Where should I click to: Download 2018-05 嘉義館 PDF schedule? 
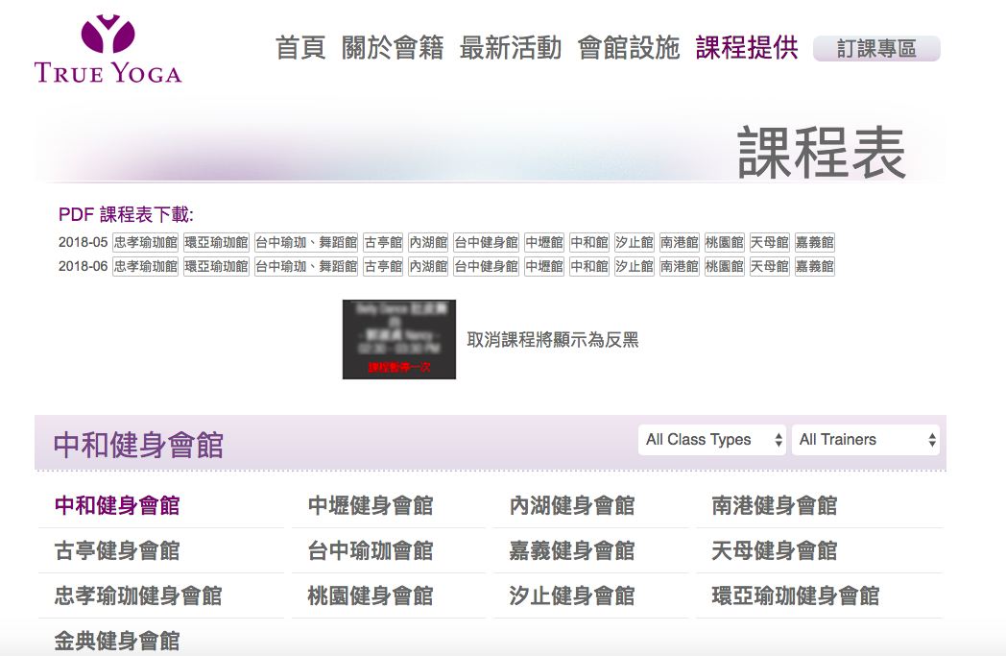click(x=815, y=243)
